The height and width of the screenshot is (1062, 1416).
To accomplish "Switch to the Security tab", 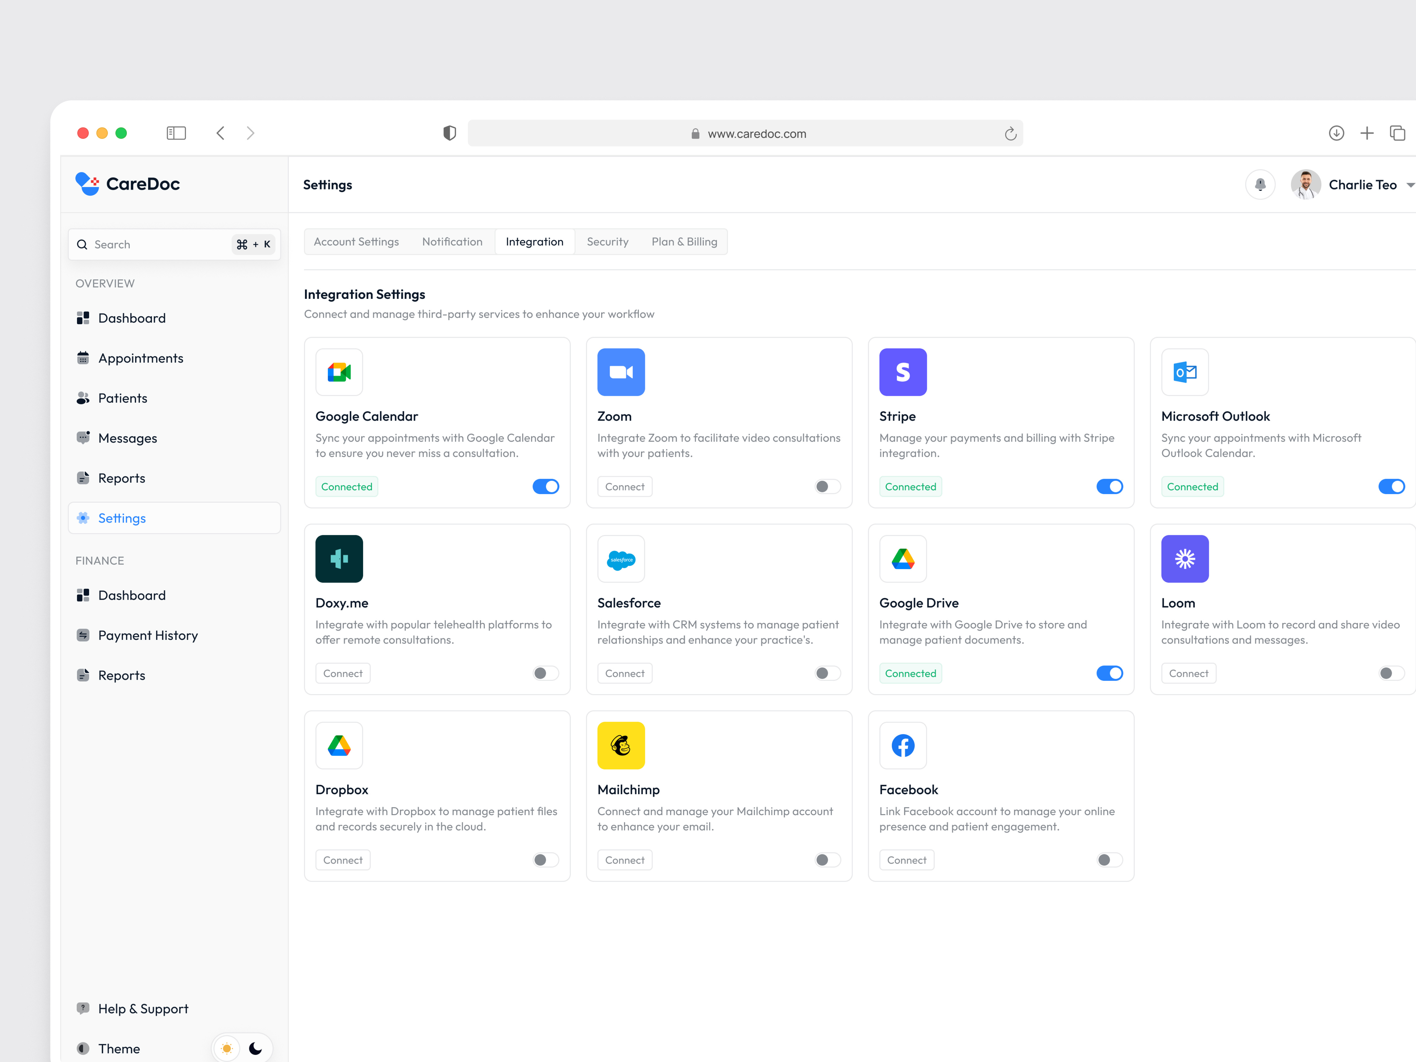I will (x=607, y=241).
